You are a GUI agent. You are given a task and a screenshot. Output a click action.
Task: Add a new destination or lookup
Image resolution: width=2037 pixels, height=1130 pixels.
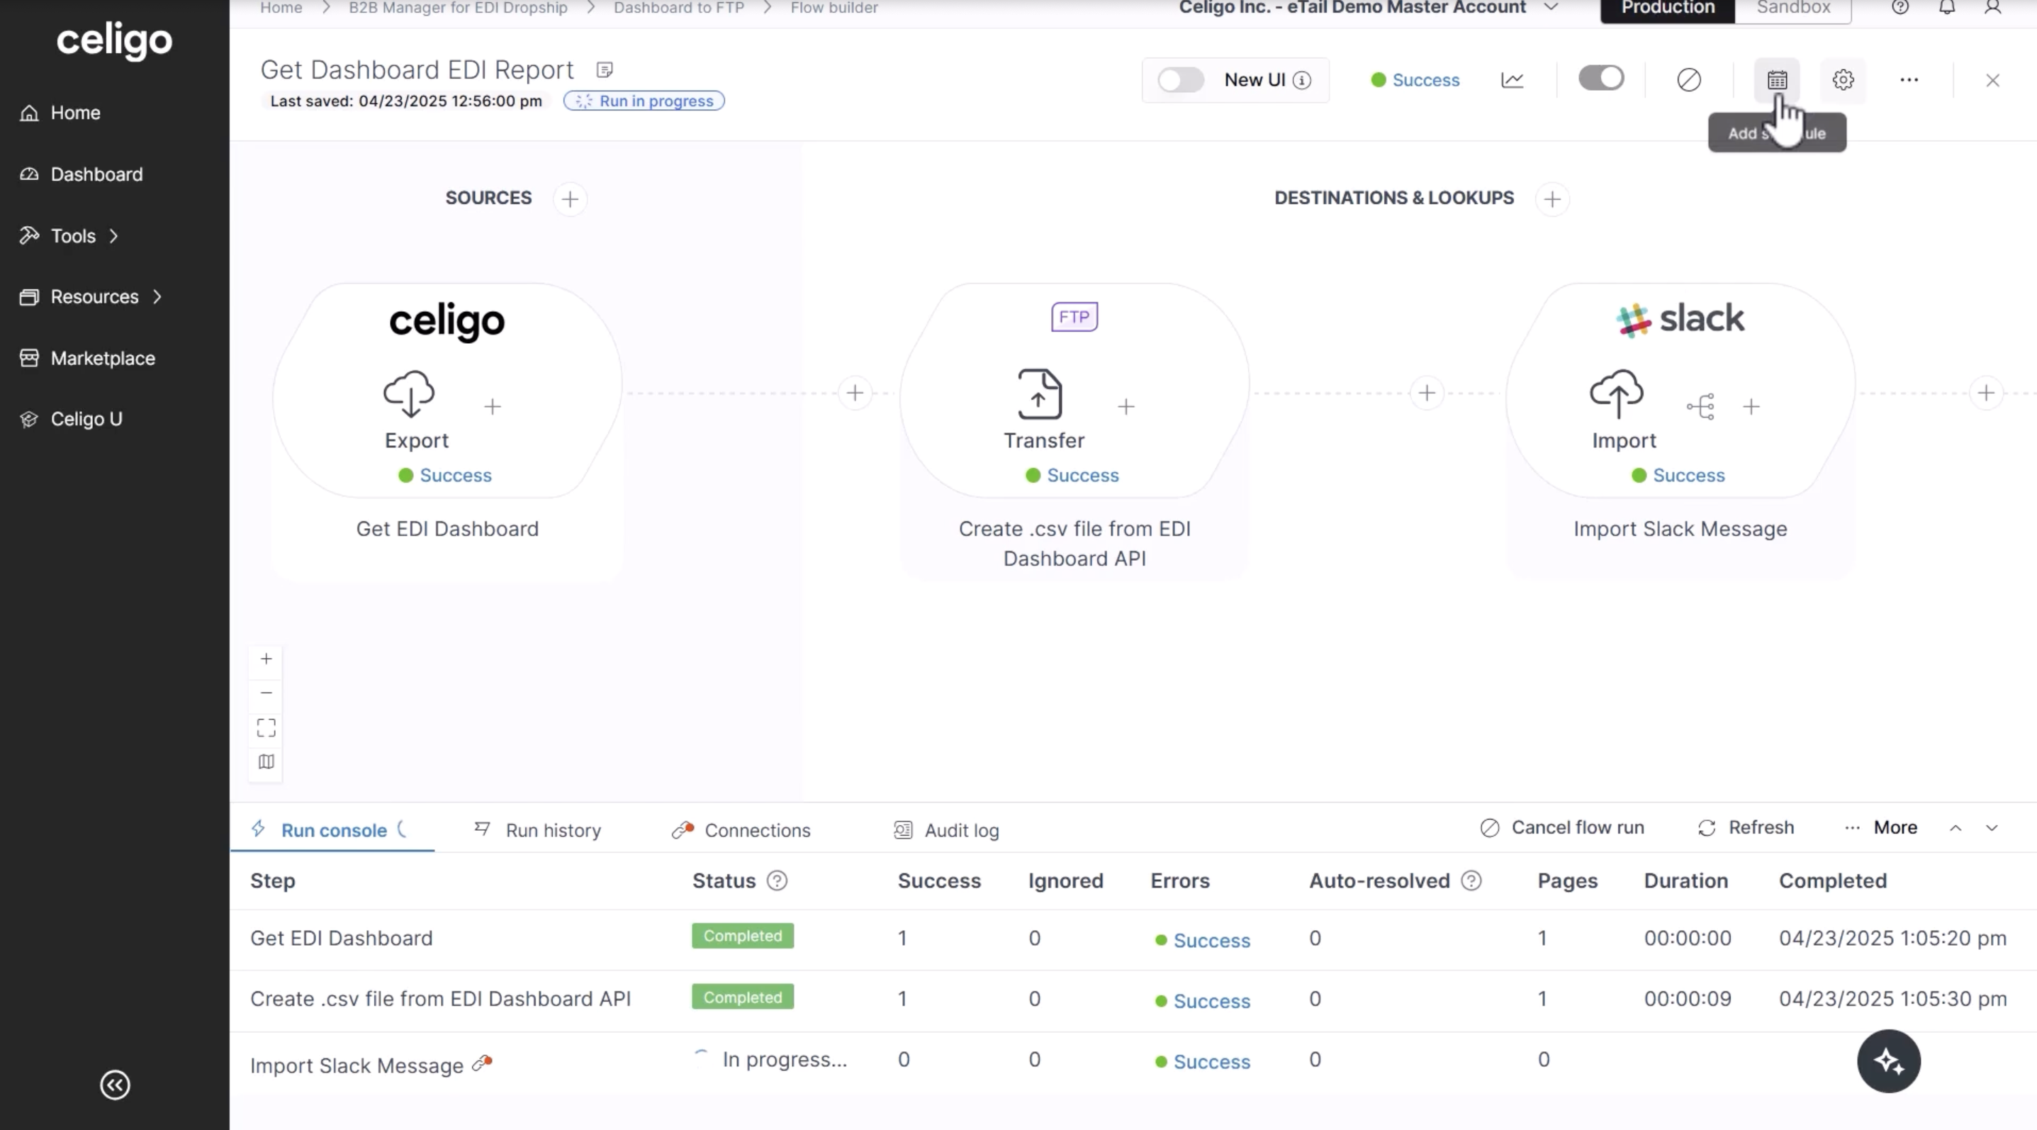[x=1551, y=198]
